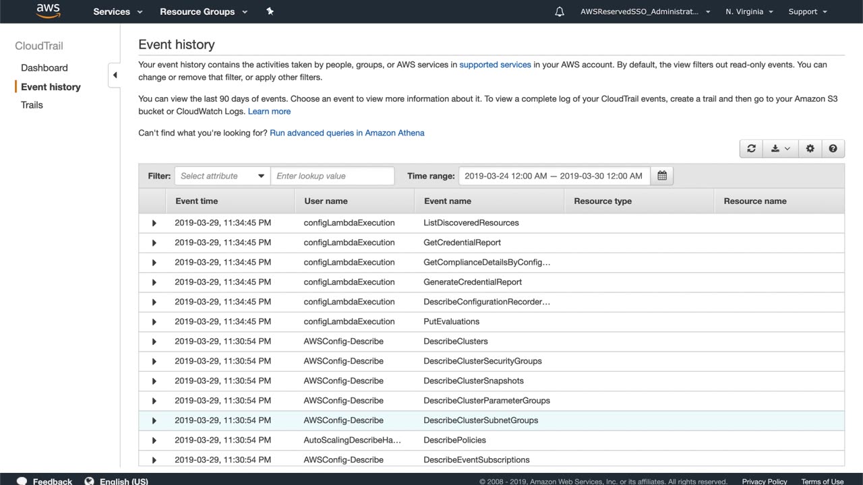Open the Resource Groups menu
Screen dimensions: 863x485
(x=204, y=11)
